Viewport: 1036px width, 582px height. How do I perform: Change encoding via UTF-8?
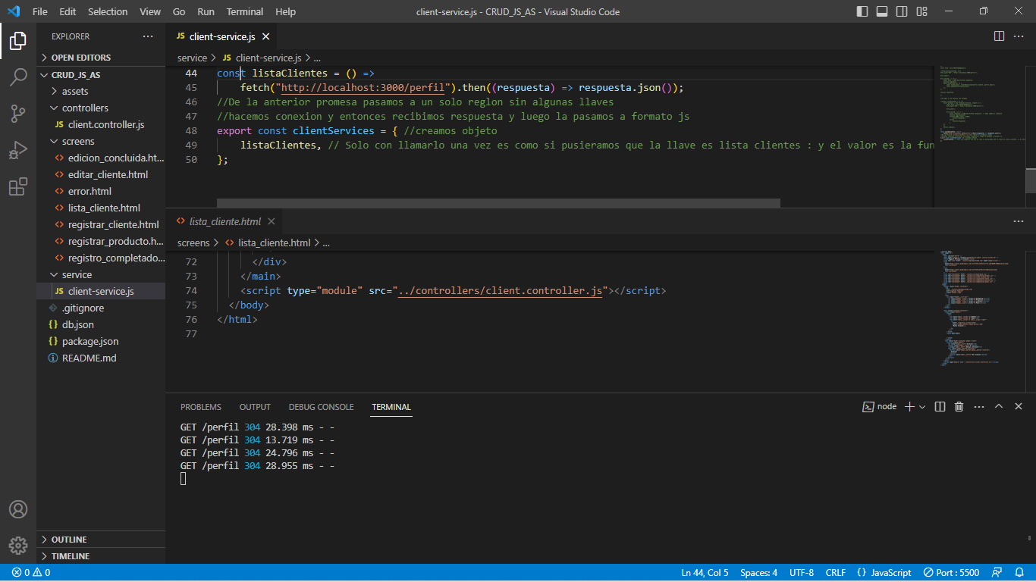tap(802, 573)
